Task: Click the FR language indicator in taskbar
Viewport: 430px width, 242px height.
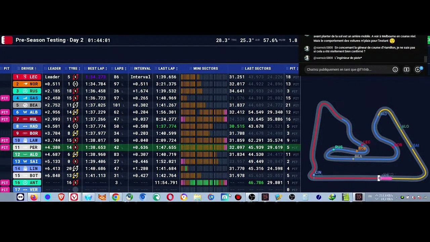Action: pyautogui.click(x=370, y=197)
